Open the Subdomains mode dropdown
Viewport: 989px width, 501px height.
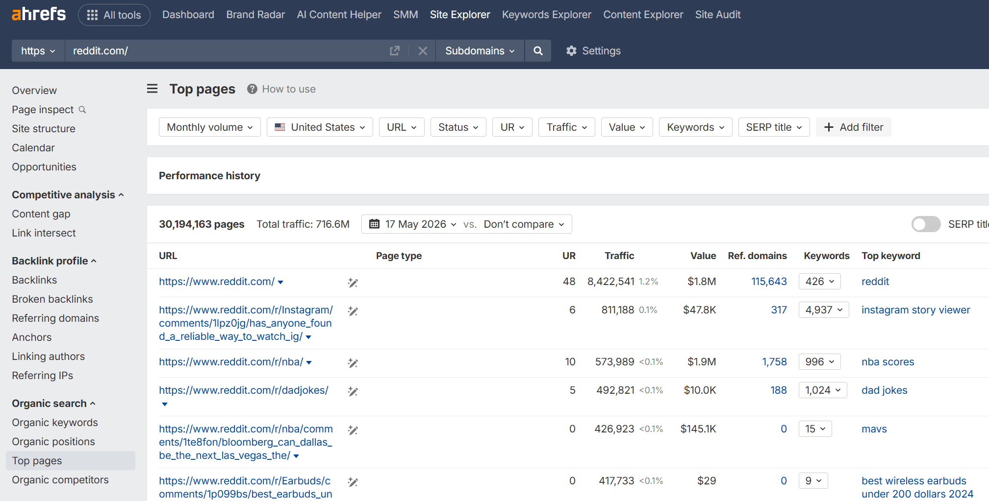point(480,51)
